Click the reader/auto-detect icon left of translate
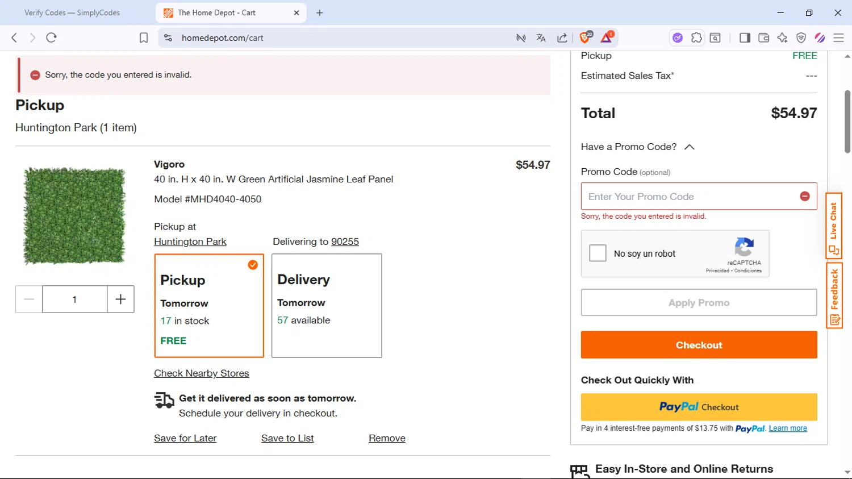The width and height of the screenshot is (852, 479). pyautogui.click(x=521, y=38)
